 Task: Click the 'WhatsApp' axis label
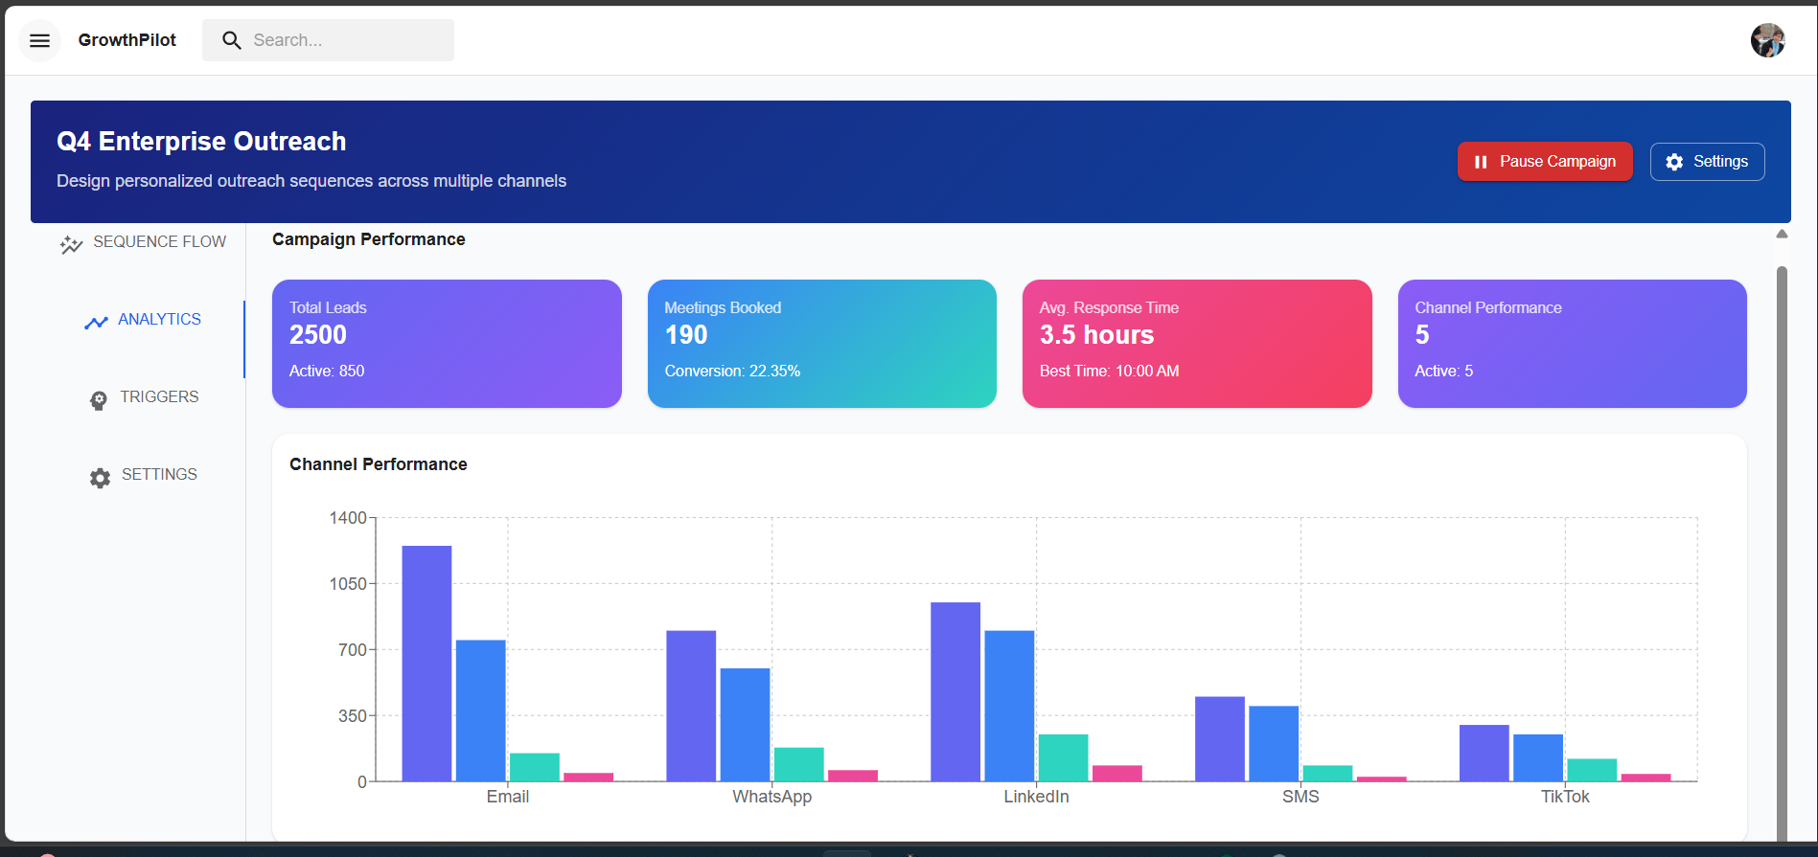coord(771,797)
